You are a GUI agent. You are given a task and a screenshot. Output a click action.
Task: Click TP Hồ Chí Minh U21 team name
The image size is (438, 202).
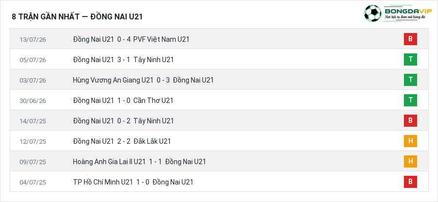pyautogui.click(x=103, y=182)
